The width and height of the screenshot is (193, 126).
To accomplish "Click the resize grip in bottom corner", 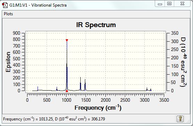I will tap(188, 121).
